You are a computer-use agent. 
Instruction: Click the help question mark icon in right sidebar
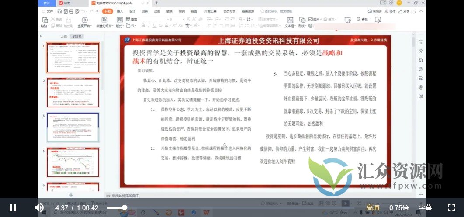[421, 69]
